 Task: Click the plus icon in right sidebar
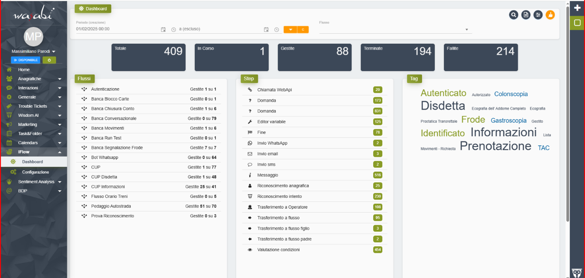(577, 8)
